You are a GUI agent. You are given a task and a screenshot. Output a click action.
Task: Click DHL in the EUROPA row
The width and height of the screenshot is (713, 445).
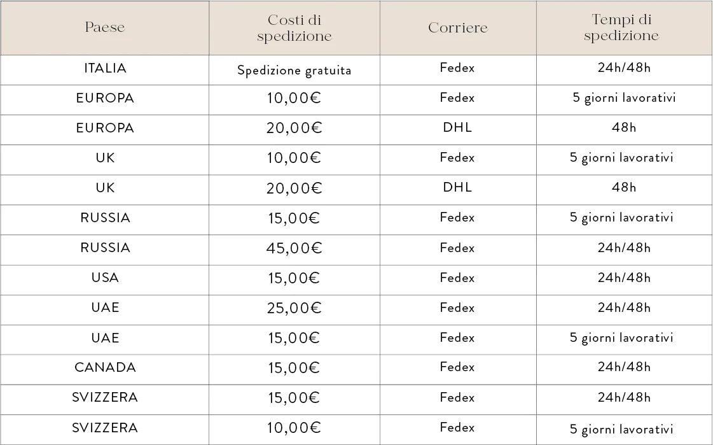pos(458,127)
